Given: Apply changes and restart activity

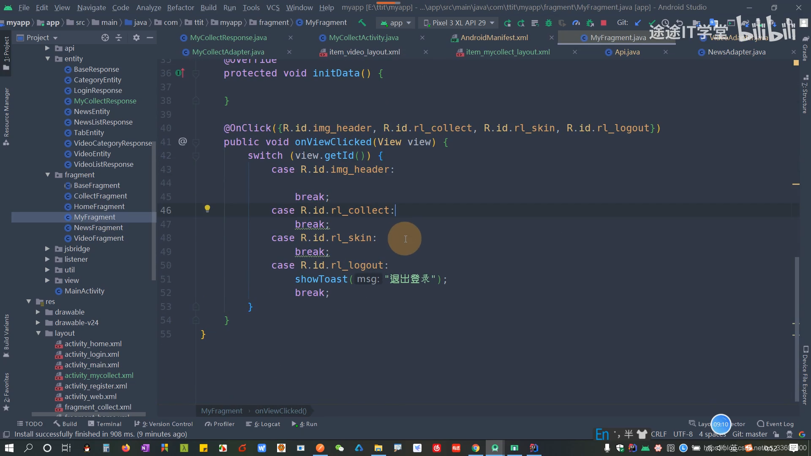Looking at the screenshot, I should click(521, 23).
